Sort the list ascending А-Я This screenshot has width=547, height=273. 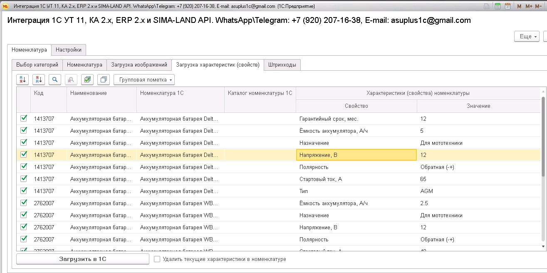(x=22, y=79)
